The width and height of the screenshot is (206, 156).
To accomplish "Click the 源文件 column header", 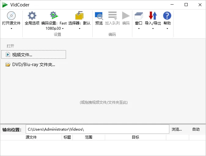I will pos(31,137).
